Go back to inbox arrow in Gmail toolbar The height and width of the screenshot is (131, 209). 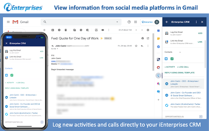coord(44,30)
